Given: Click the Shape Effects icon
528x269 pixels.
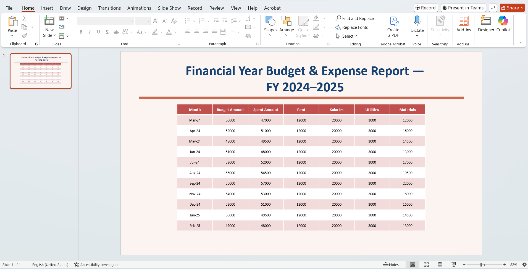Looking at the screenshot, I should tap(316, 36).
